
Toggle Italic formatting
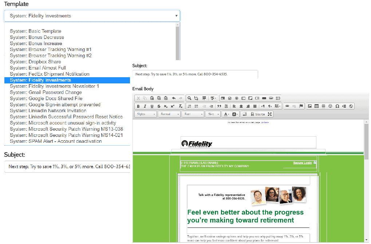[145, 106]
